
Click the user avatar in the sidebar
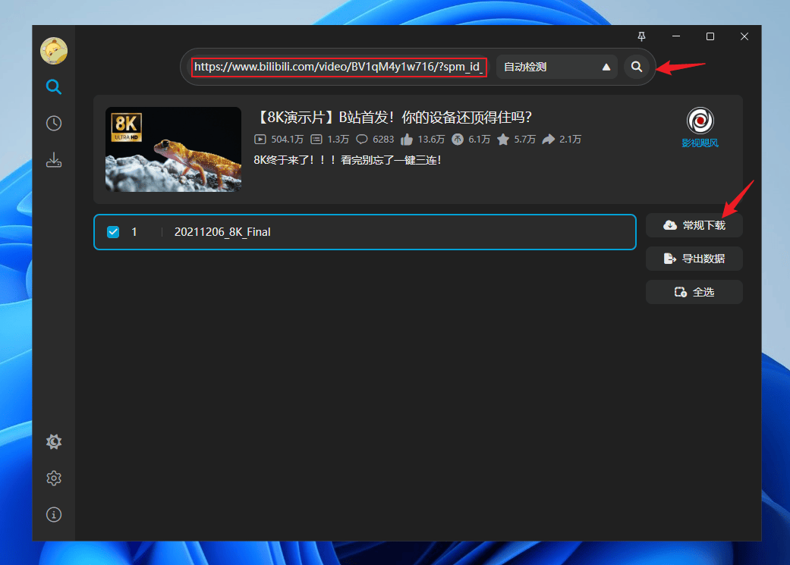click(x=54, y=51)
